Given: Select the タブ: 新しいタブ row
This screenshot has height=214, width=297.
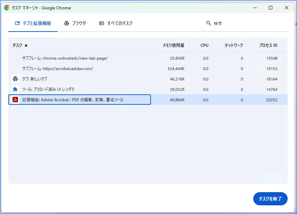Looking at the screenshot, I should click(x=148, y=79).
